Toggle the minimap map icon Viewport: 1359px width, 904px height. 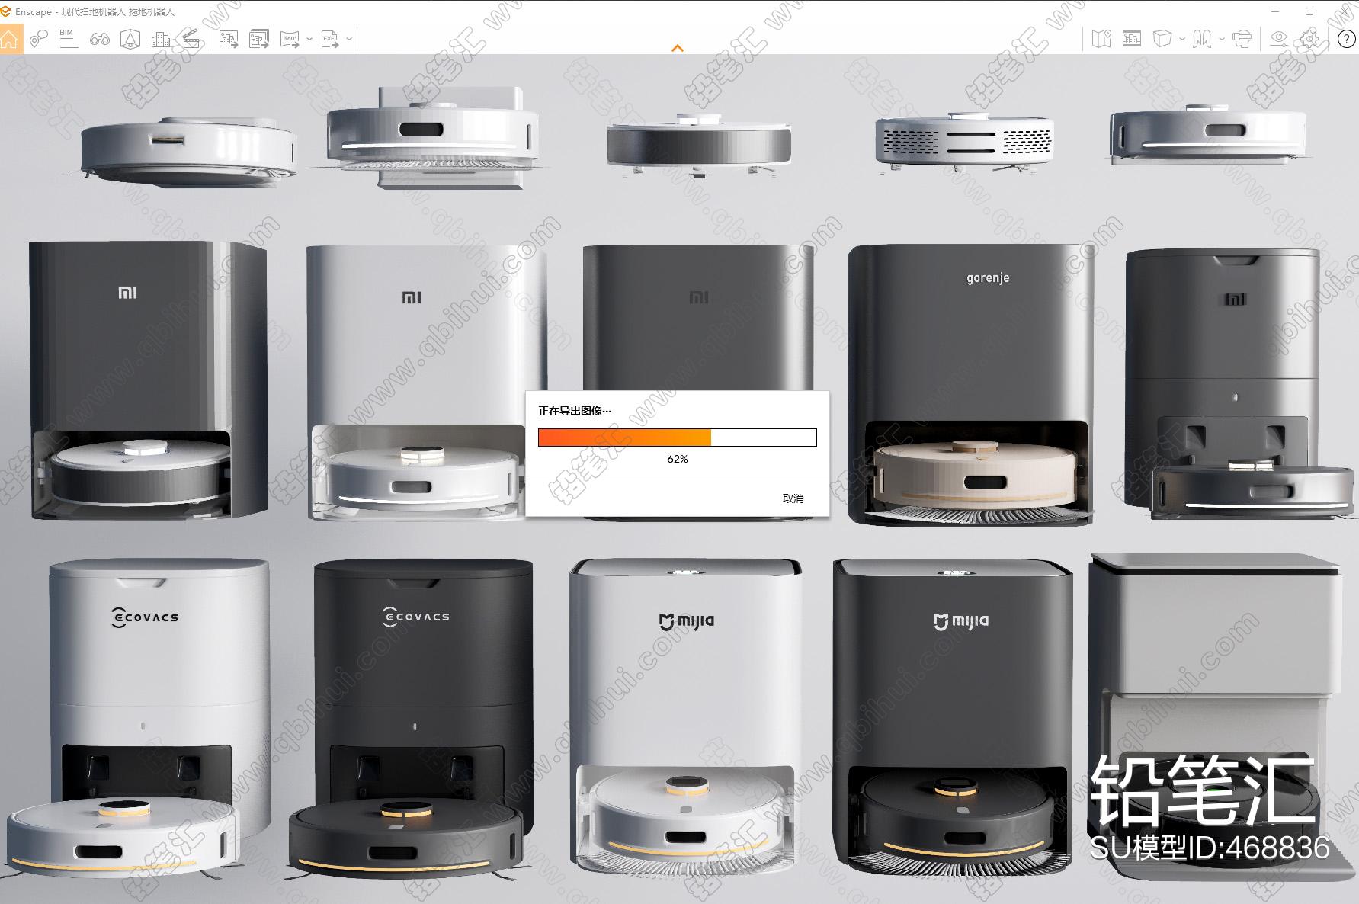pyautogui.click(x=1101, y=39)
